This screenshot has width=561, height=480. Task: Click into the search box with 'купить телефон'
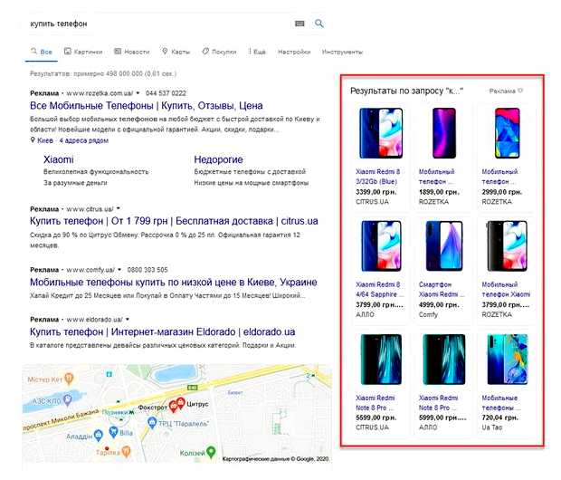point(154,24)
